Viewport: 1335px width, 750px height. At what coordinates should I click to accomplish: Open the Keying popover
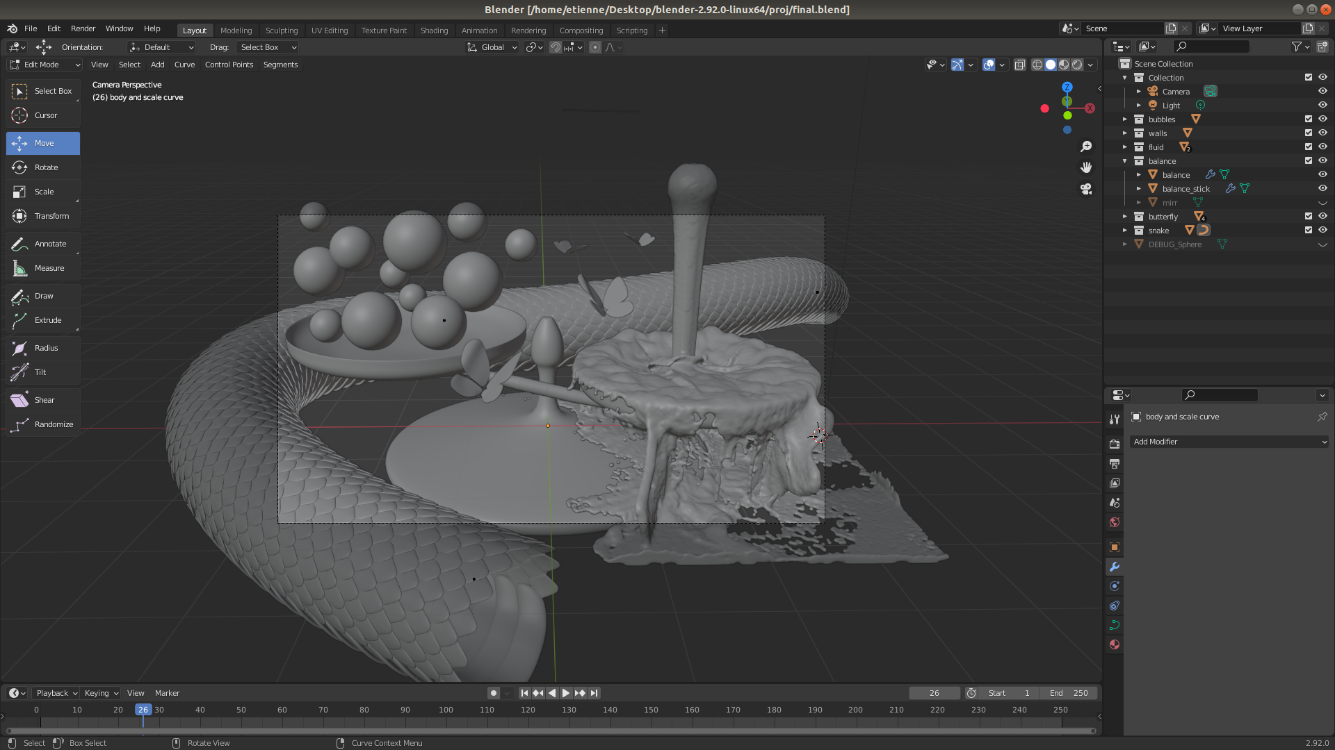[x=101, y=693]
